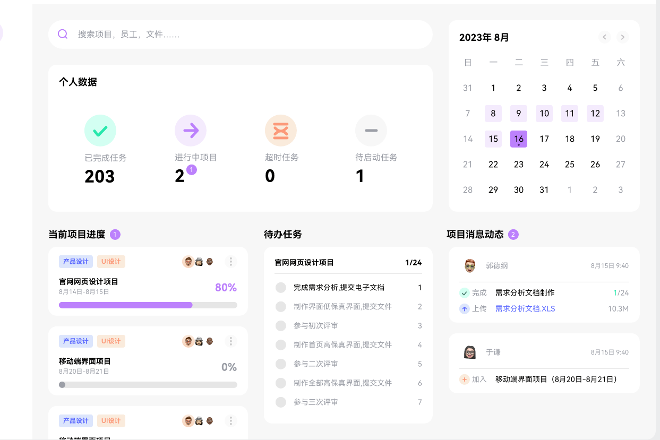Click 郭德纲's avatar in project messages
Viewport: 660px width, 440px height.
(x=469, y=265)
